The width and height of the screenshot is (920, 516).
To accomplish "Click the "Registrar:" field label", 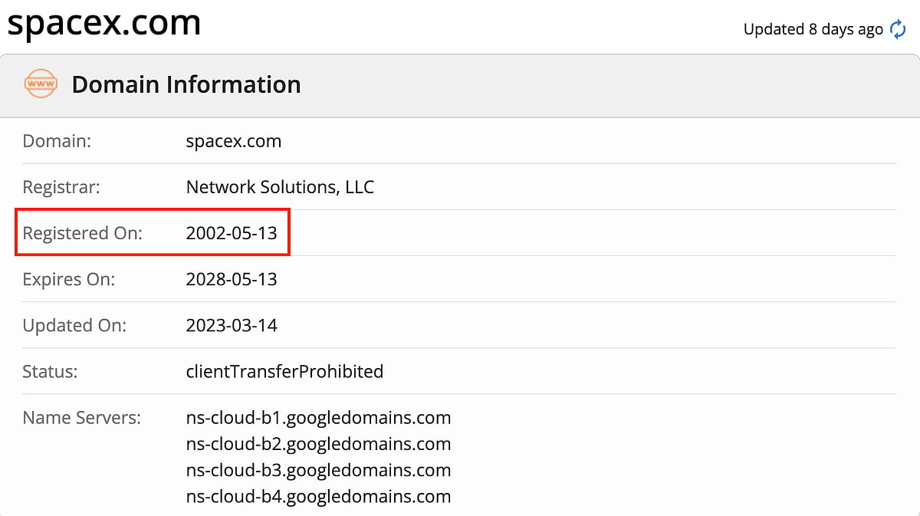I will [x=61, y=186].
